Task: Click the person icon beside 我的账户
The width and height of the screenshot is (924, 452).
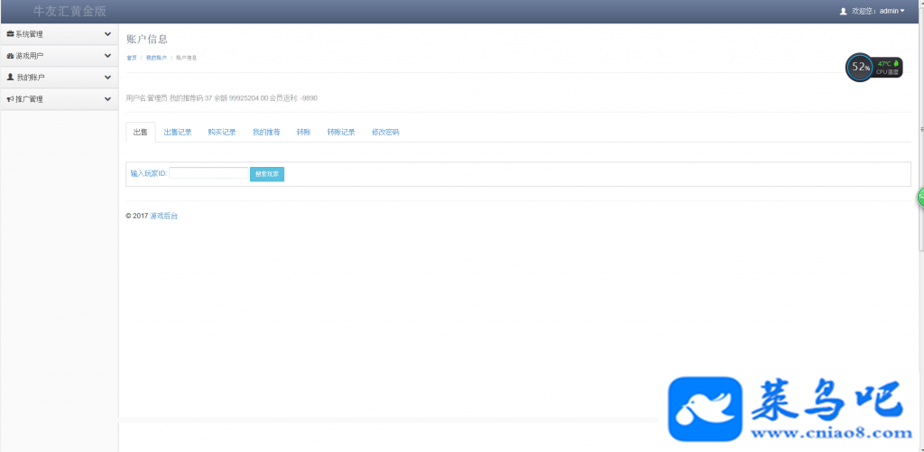Action: [x=10, y=78]
